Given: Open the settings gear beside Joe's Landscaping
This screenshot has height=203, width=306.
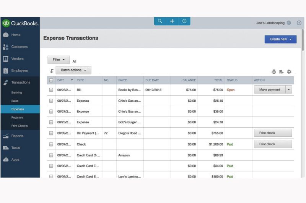Looking at the screenshot, I should point(289,23).
